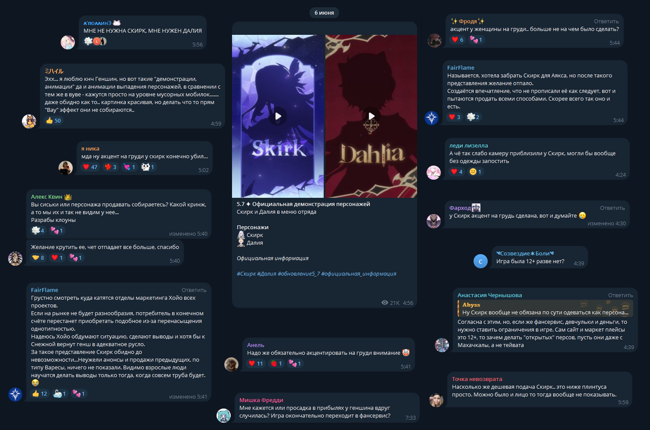Image resolution: width=650 pixels, height=430 pixels.
Task: Click Ответить on Анастасия Чернышова's message
Action: [x=620, y=295]
